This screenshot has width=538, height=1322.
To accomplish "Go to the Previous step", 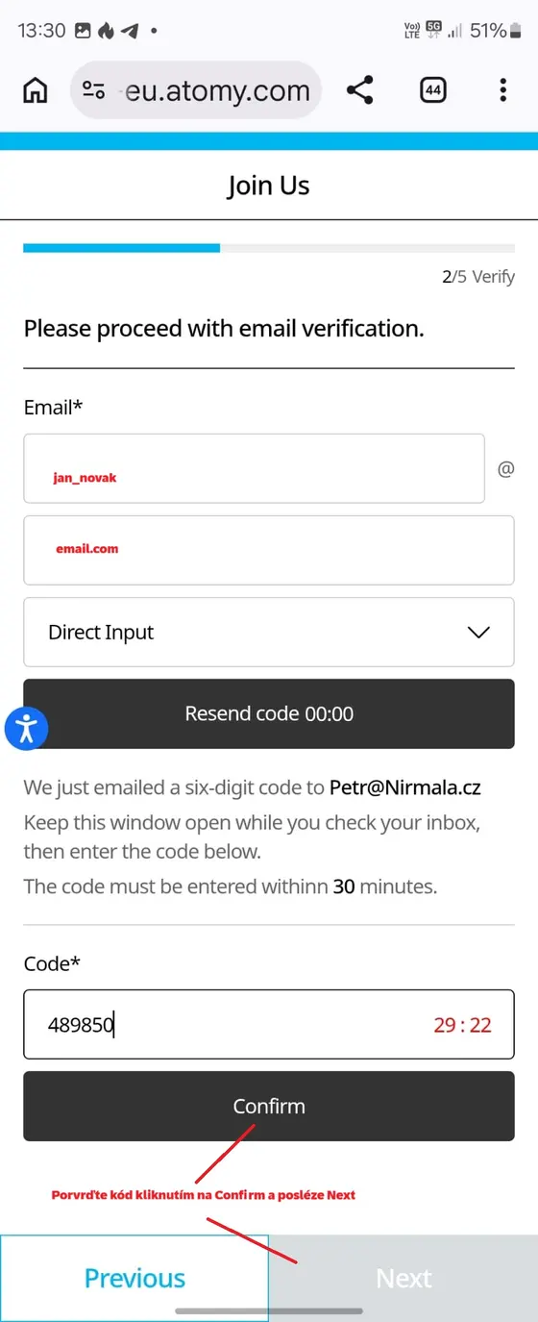I will [x=134, y=1278].
